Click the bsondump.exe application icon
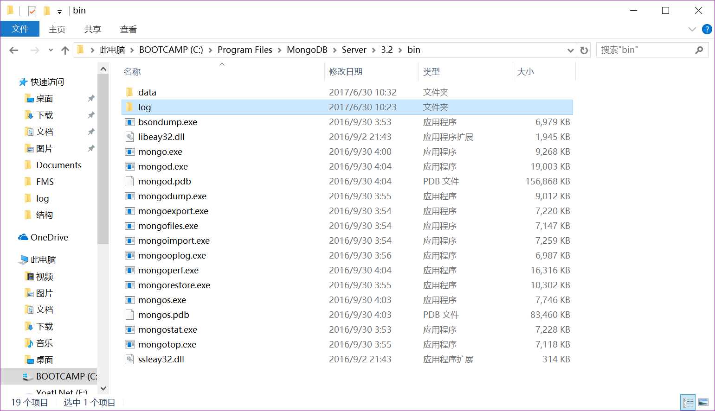The height and width of the screenshot is (411, 715). tap(130, 122)
